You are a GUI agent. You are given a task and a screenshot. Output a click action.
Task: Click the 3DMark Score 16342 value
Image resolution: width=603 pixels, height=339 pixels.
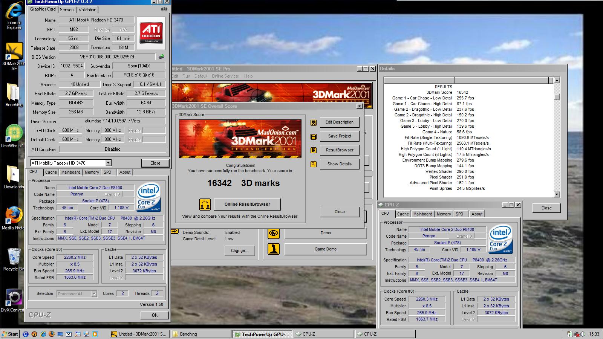click(462, 92)
